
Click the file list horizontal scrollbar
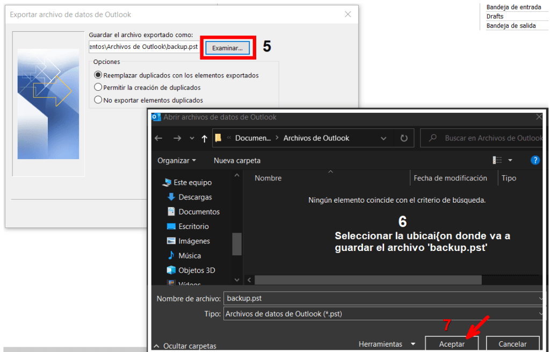coord(368,280)
